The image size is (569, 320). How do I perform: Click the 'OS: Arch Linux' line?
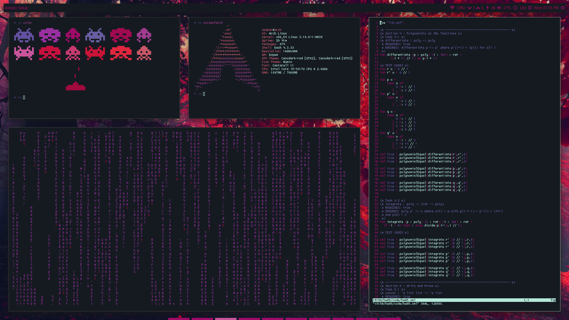[274, 33]
